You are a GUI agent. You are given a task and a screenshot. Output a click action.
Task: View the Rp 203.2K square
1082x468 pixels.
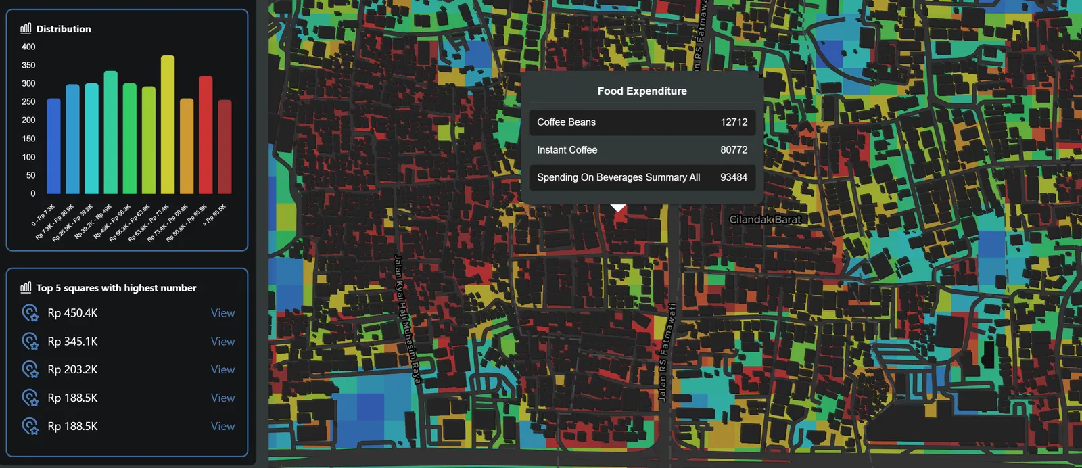222,370
